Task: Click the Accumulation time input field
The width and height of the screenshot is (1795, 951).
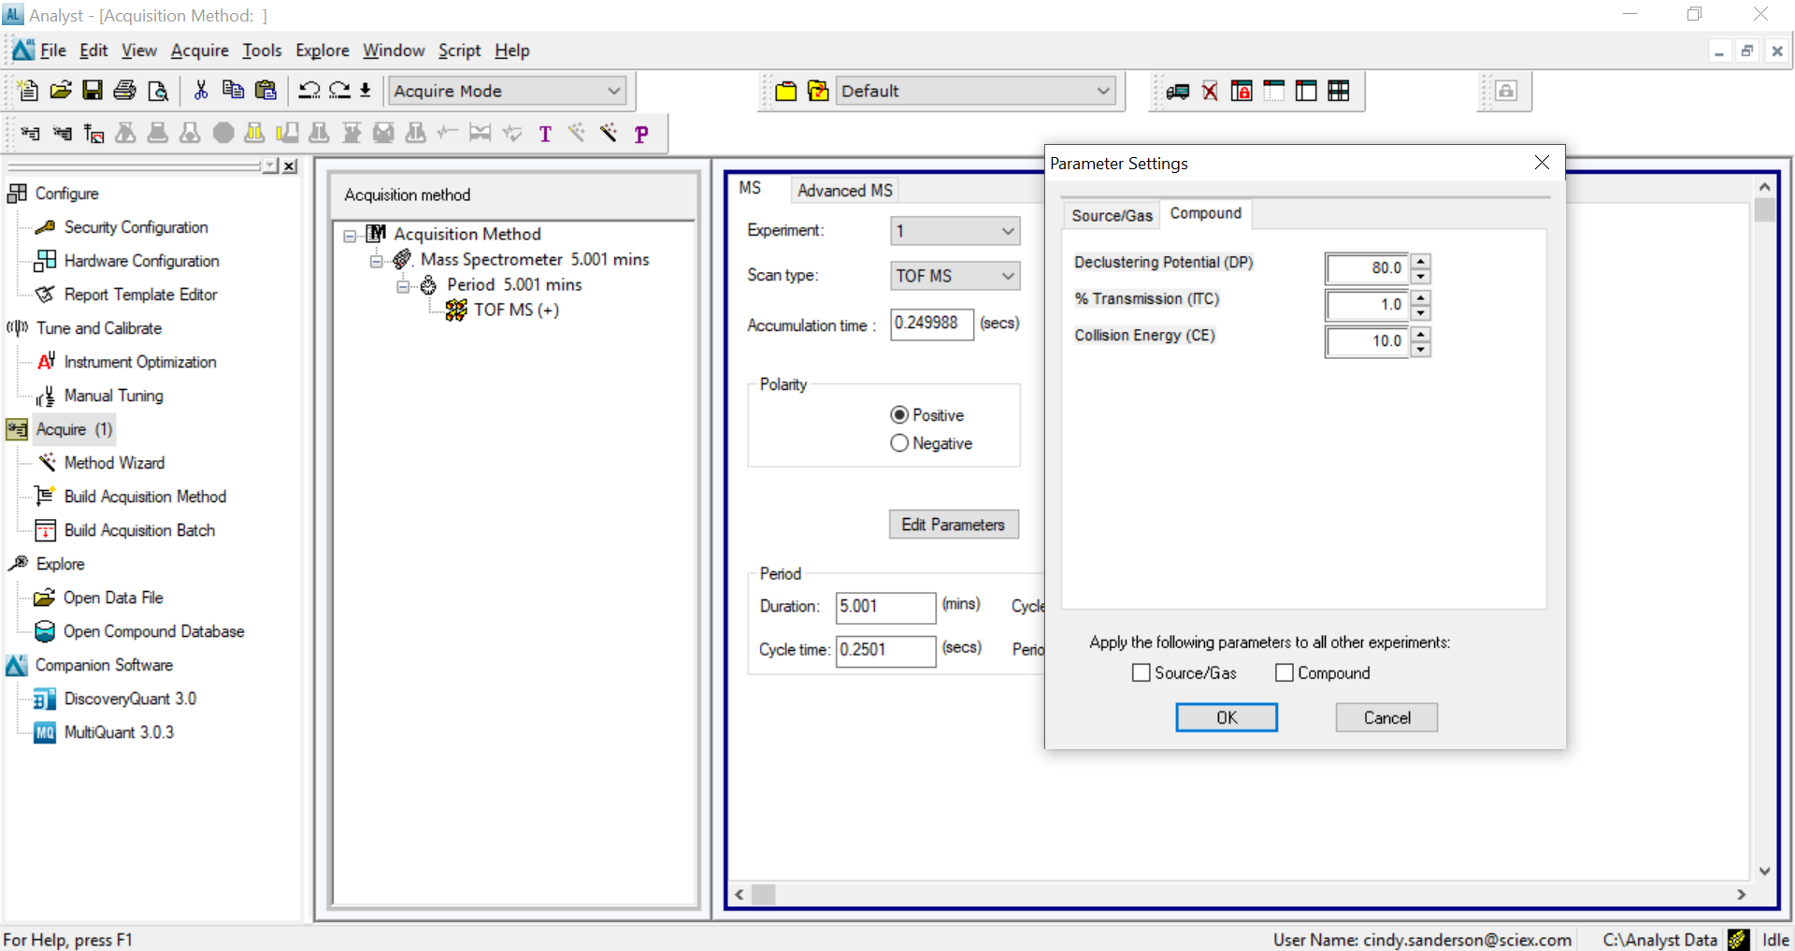Action: [x=931, y=324]
